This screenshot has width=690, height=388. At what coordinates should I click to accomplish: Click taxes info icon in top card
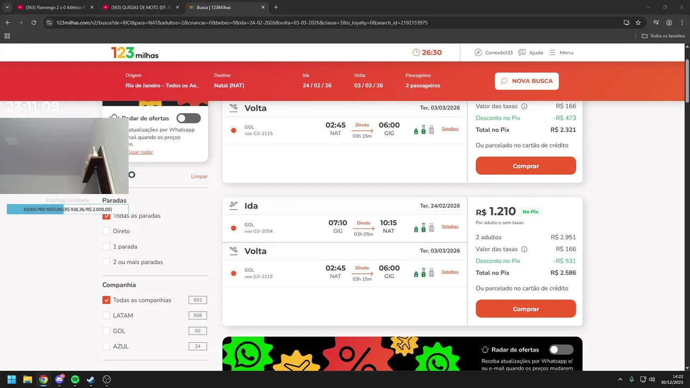click(525, 107)
